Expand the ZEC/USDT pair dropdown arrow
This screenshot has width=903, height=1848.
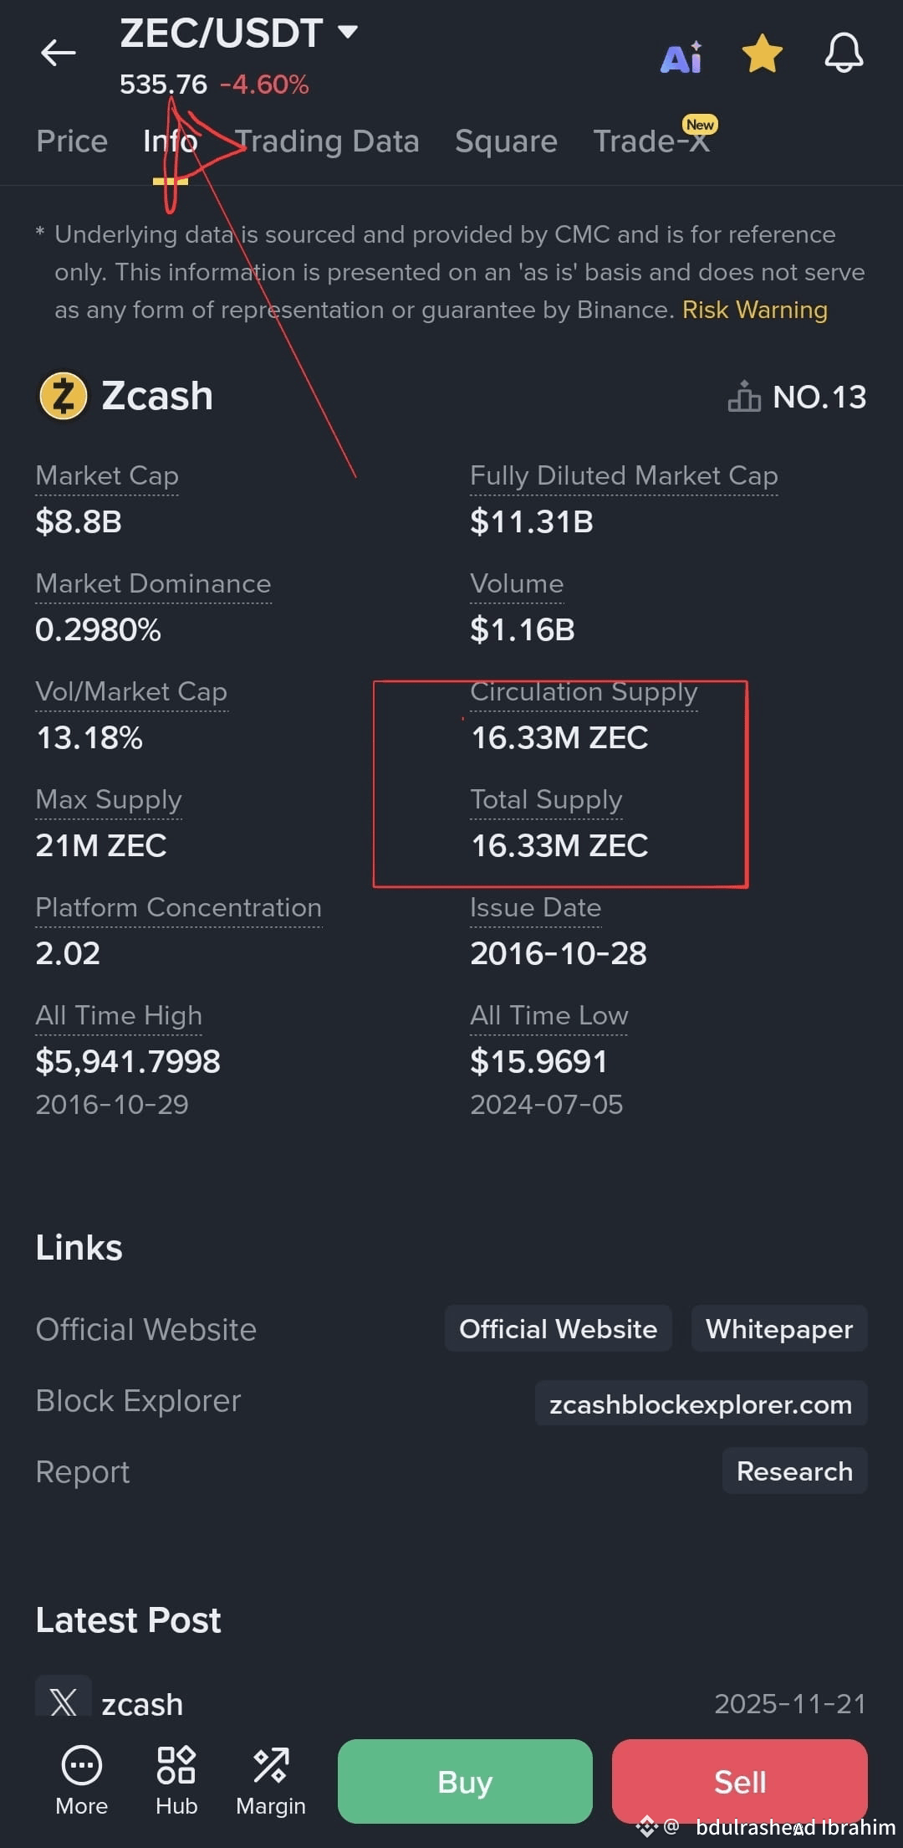[x=347, y=33]
